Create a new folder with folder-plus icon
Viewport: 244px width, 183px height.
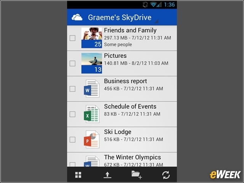pyautogui.click(x=136, y=175)
